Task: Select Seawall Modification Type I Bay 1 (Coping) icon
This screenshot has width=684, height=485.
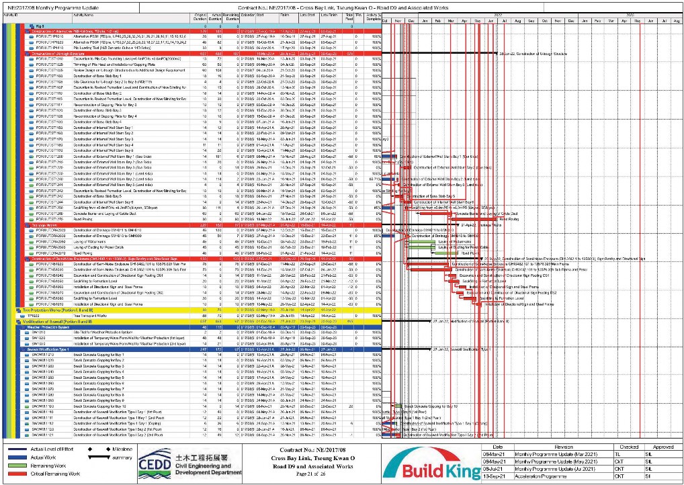Action: pyautogui.click(x=26, y=423)
